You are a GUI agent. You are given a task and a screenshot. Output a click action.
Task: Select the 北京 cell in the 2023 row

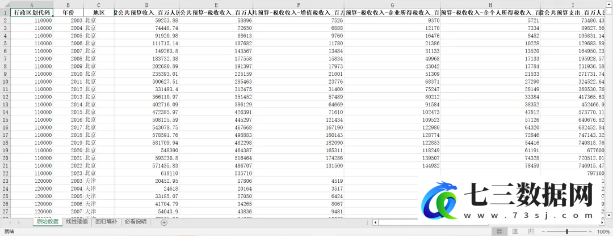click(99, 173)
